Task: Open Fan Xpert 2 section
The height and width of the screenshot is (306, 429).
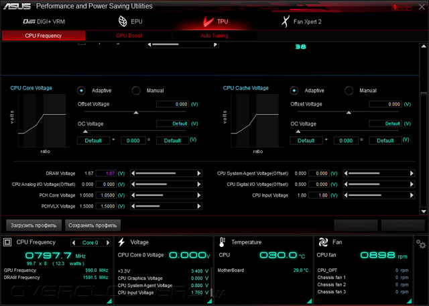Action: 302,21
